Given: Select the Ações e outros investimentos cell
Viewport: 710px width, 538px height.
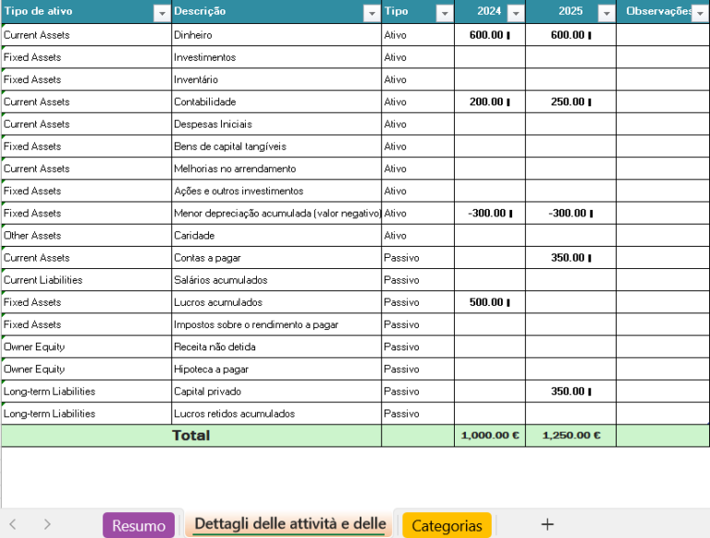Looking at the screenshot, I should click(x=276, y=190).
